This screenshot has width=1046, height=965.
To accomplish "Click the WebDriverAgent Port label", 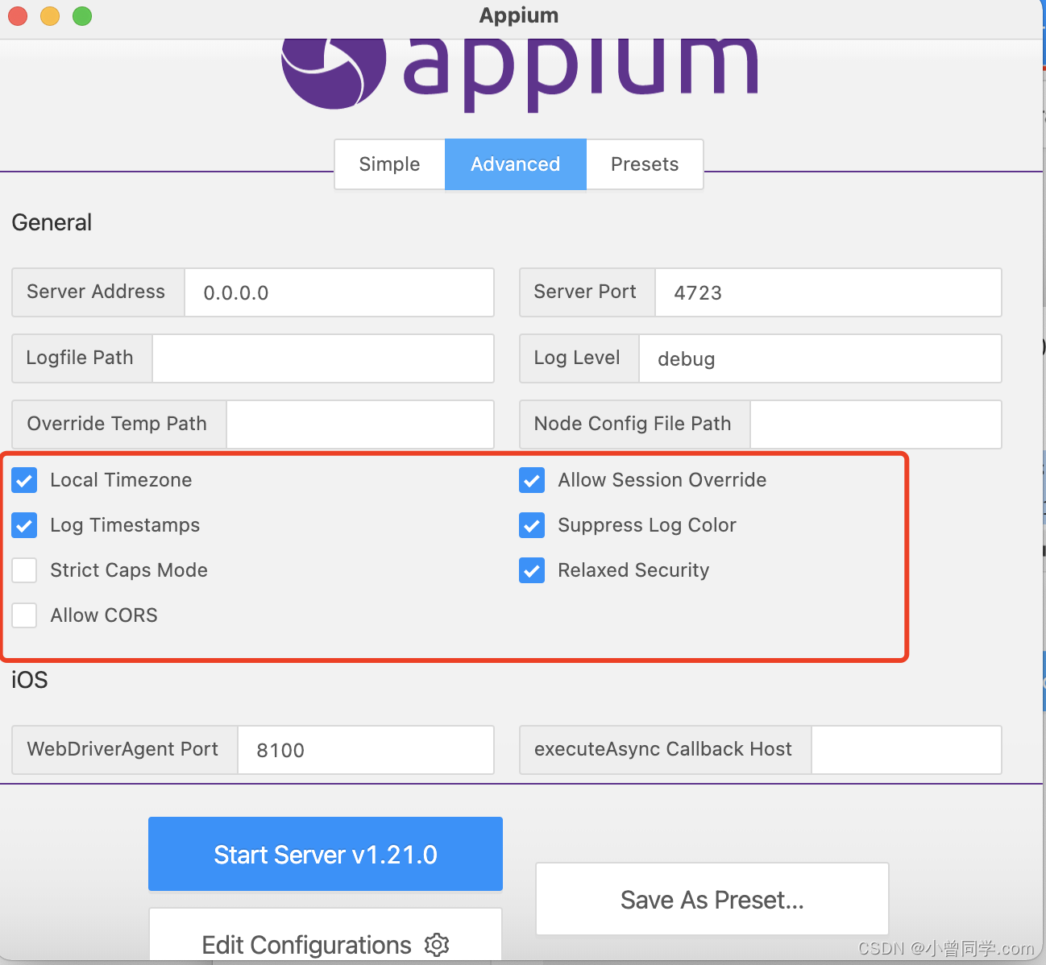I will click(122, 749).
